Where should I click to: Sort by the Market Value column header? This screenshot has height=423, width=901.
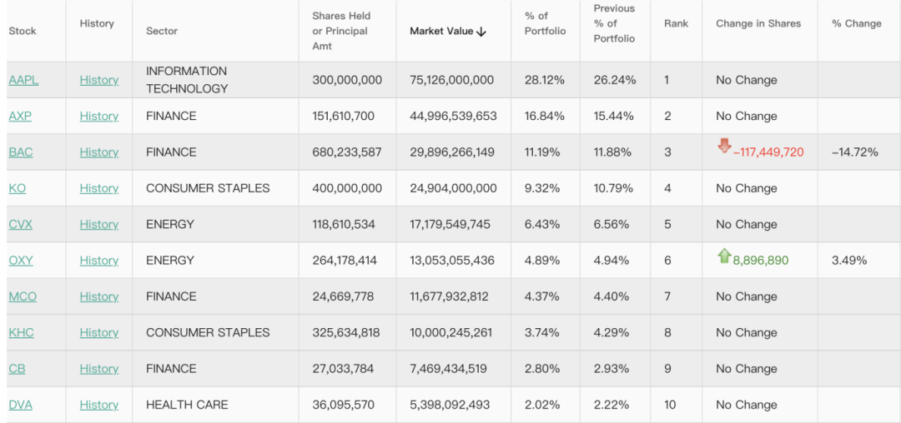coord(447,31)
